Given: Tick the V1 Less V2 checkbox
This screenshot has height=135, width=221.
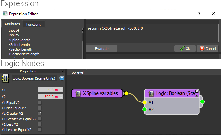Looking at the screenshot, I should (x=40, y=124).
